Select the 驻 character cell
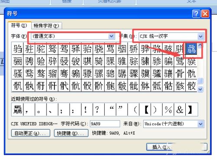217x160 pixels. point(29,49)
